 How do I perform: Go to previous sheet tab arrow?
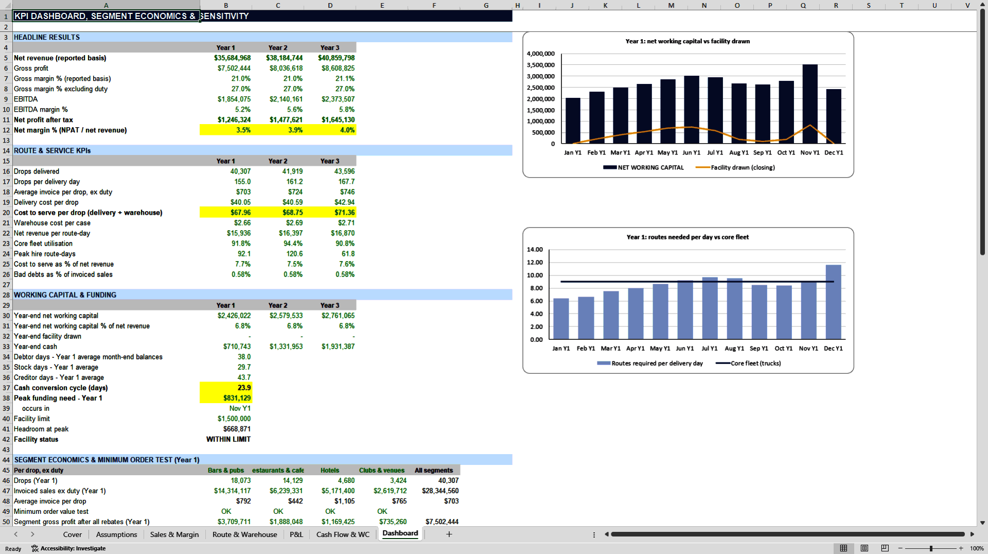(x=16, y=534)
